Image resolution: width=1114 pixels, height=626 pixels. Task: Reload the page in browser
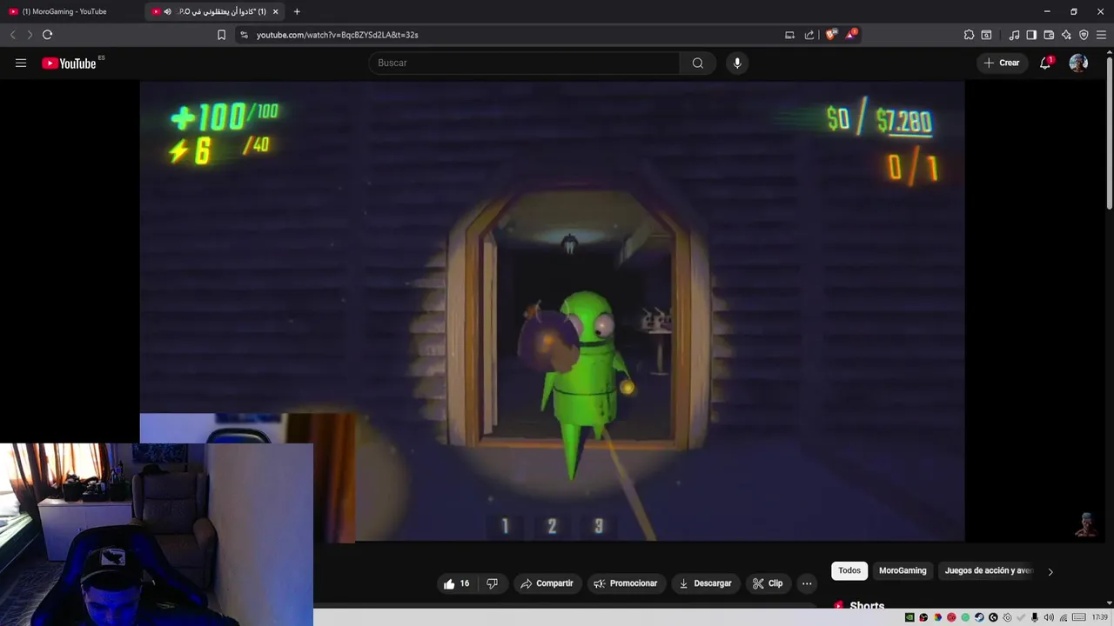click(47, 35)
